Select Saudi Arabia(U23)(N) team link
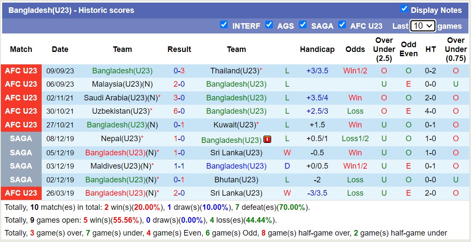The height and width of the screenshot is (242, 471). click(121, 98)
